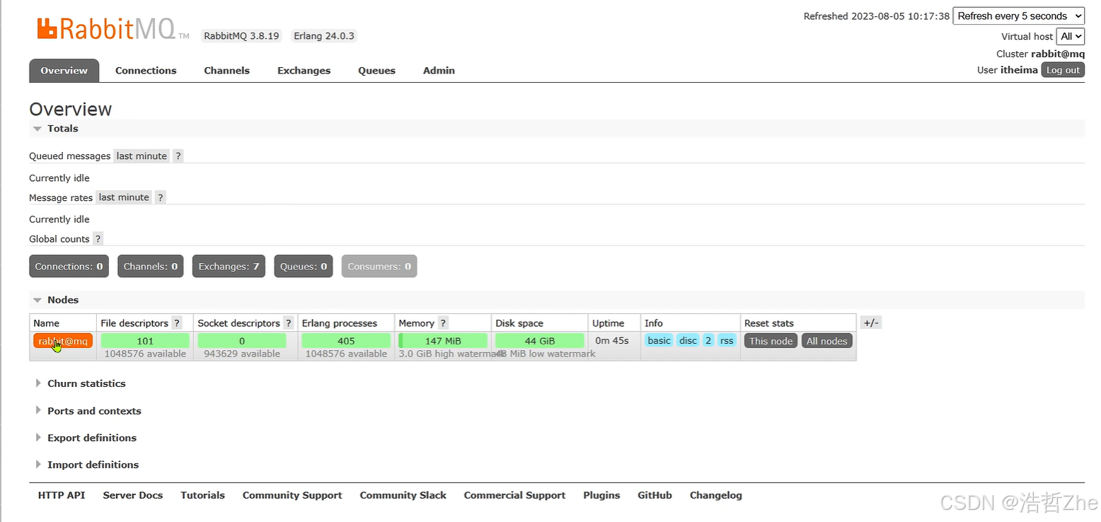Open the Tutorials footer link
Image resolution: width=1101 pixels, height=522 pixels.
(202, 495)
